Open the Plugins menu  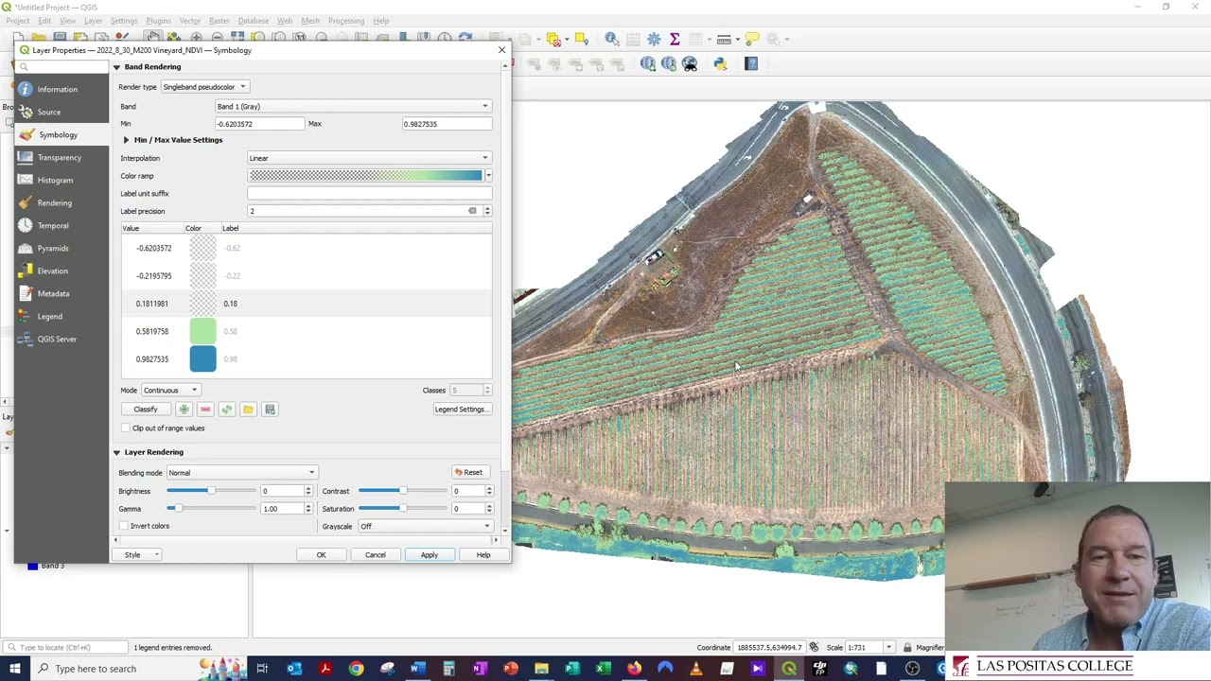tap(158, 20)
